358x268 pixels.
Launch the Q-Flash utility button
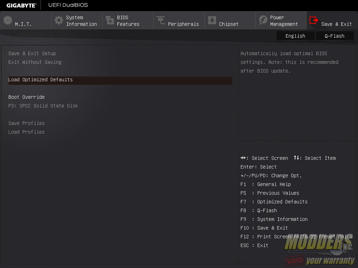tap(335, 36)
